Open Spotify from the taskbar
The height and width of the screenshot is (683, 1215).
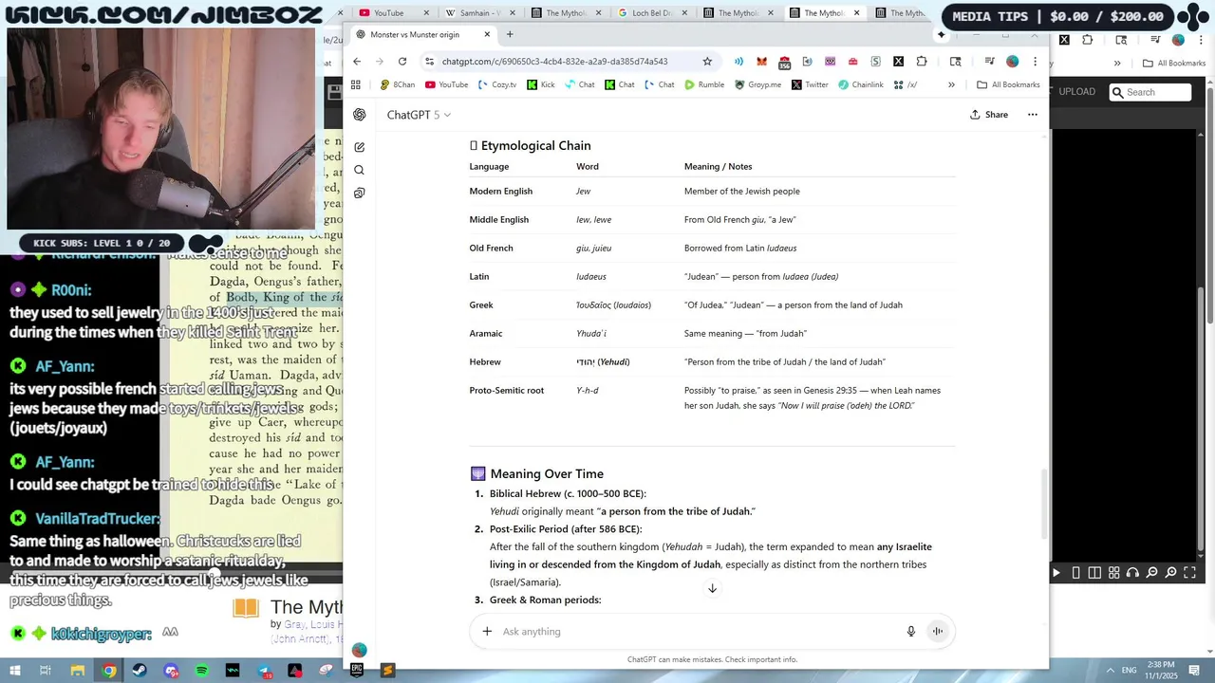point(202,671)
